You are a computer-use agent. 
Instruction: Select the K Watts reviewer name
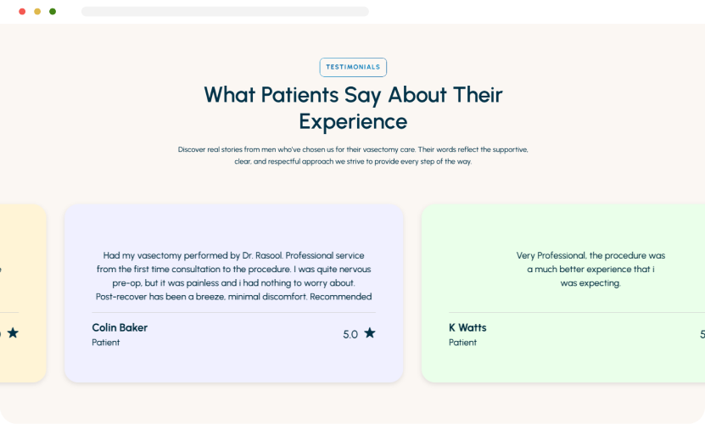pyautogui.click(x=467, y=327)
